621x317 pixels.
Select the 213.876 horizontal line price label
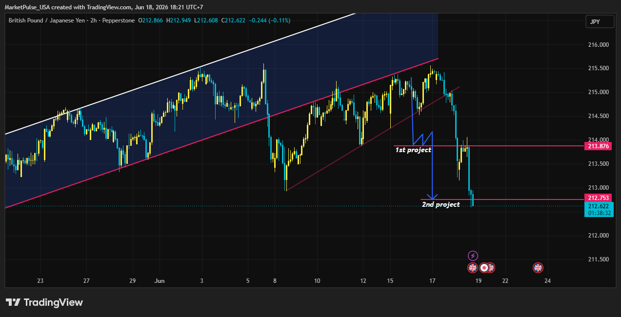click(598, 146)
